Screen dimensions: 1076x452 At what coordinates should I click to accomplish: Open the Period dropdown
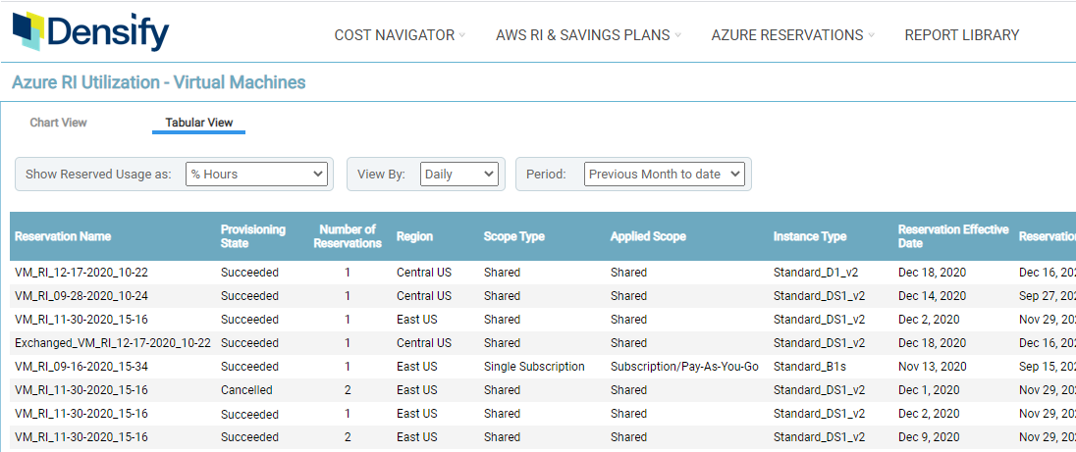point(664,174)
